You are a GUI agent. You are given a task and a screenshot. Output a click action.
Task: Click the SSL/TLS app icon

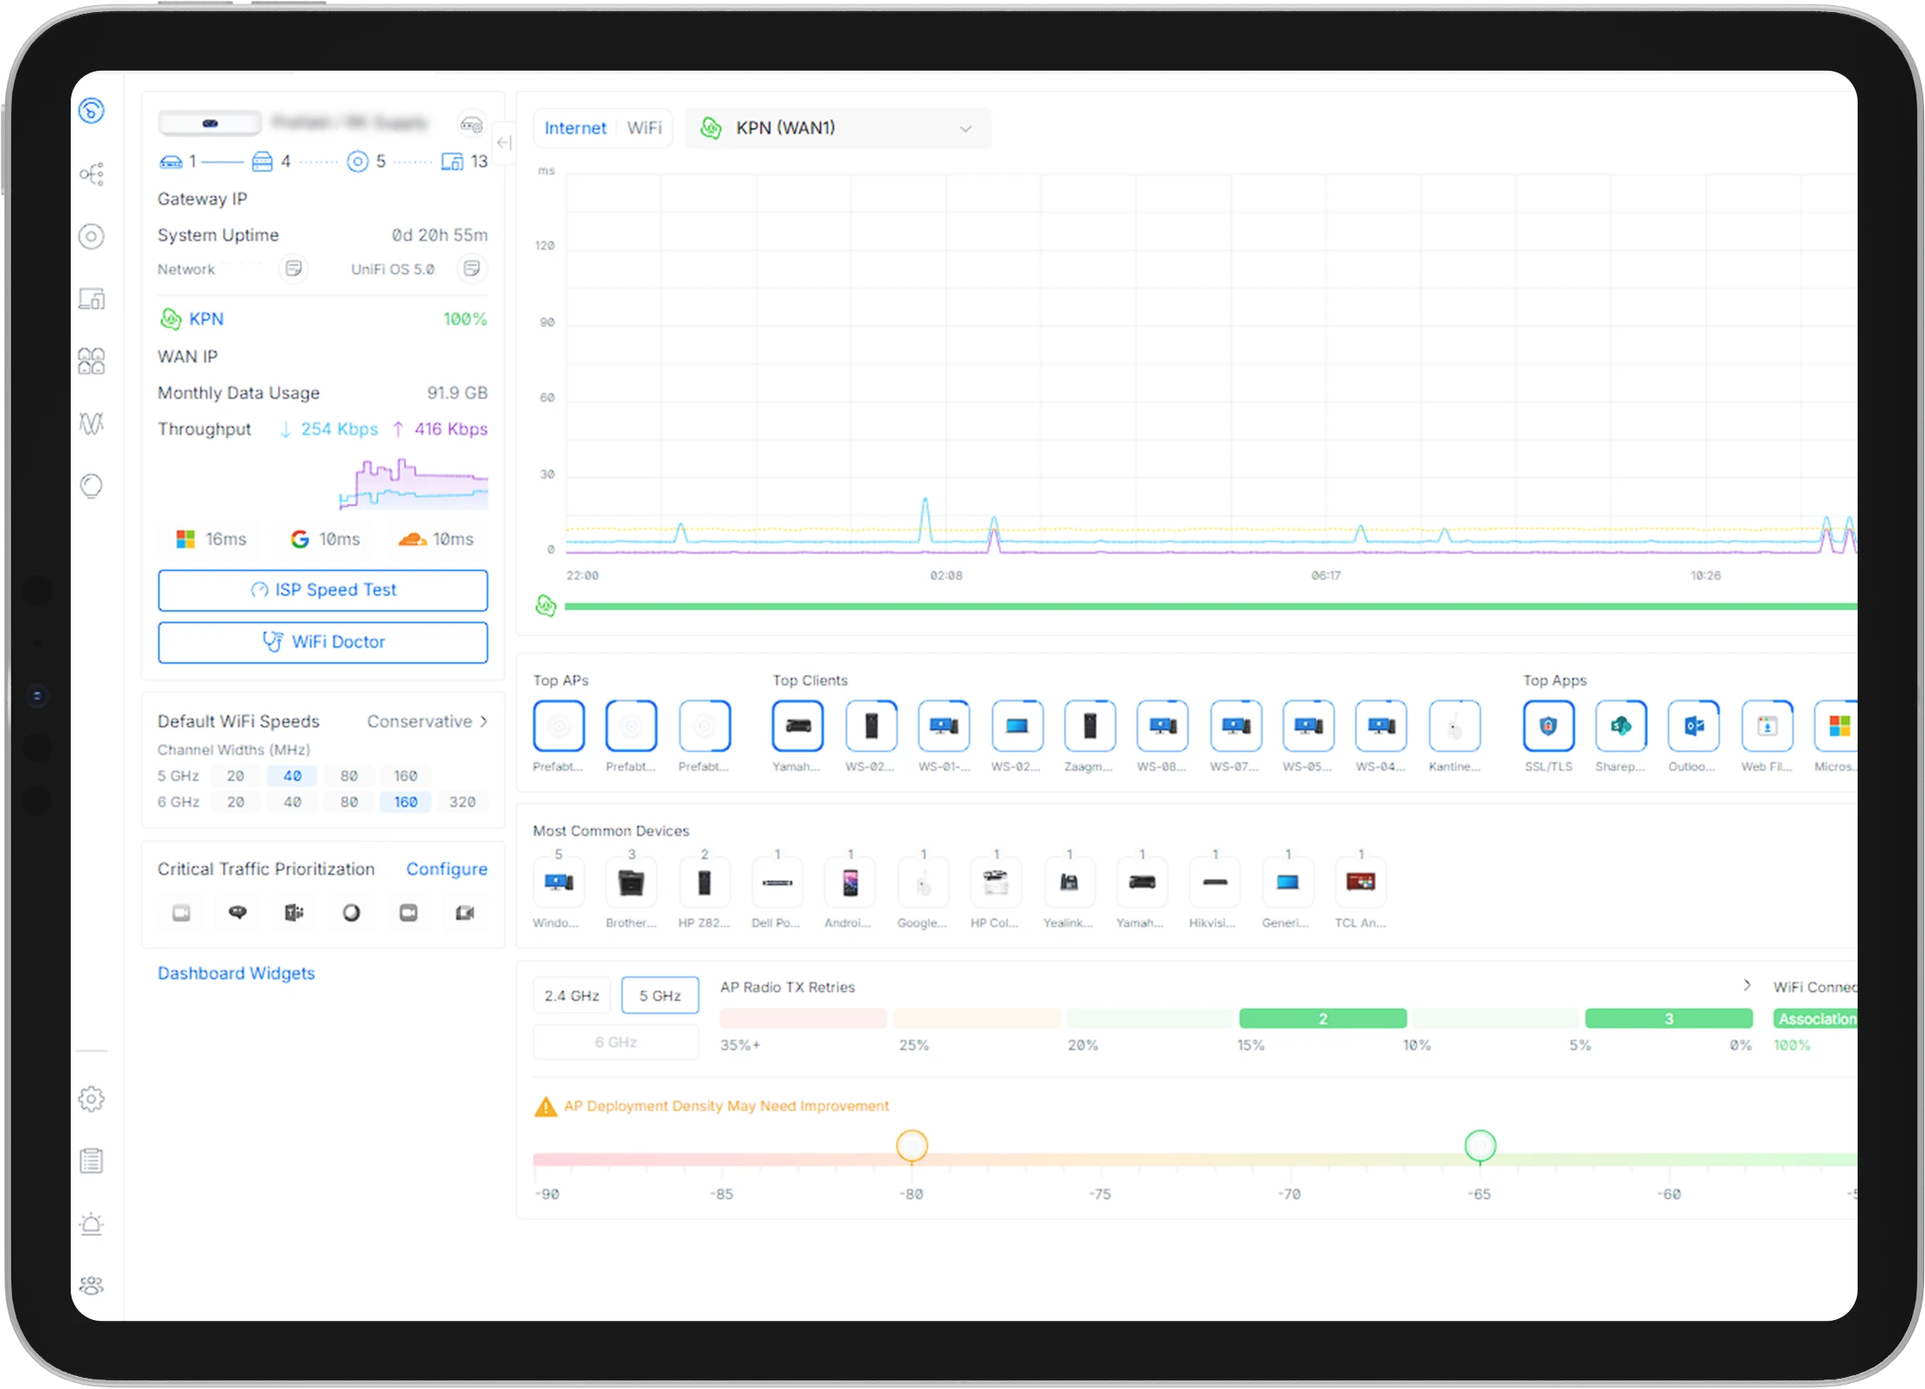[x=1548, y=726]
